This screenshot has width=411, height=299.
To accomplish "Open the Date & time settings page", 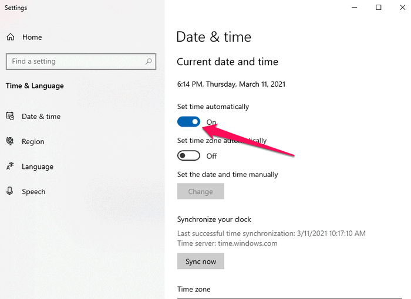I will pyautogui.click(x=41, y=116).
